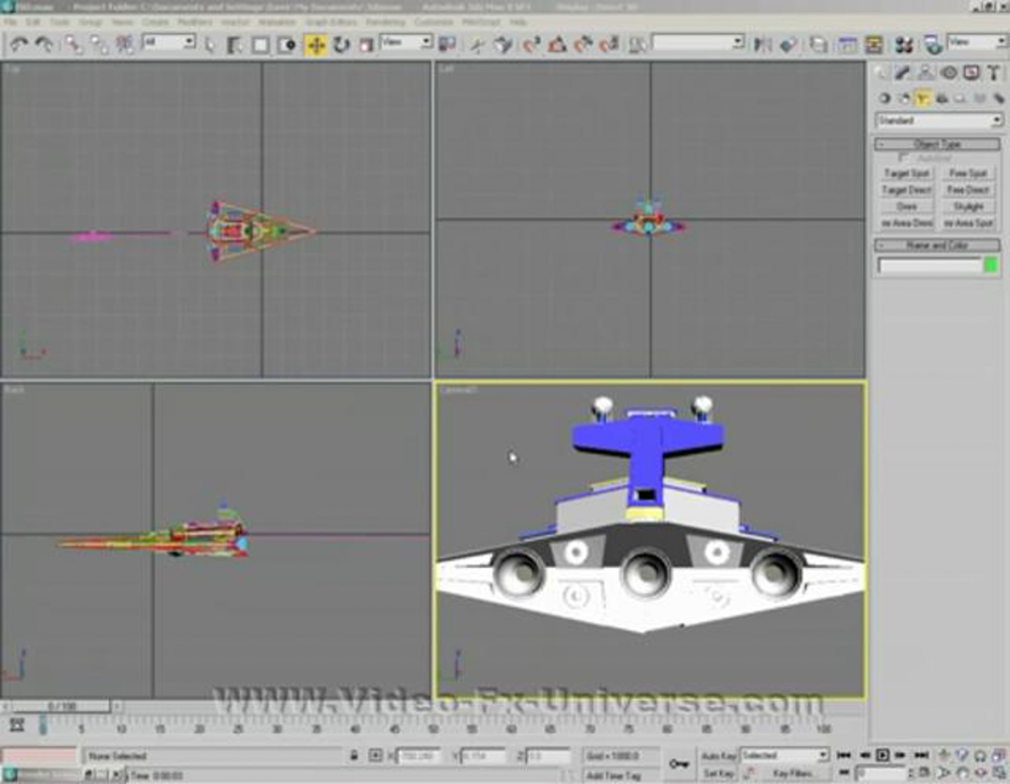This screenshot has height=784, width=1010.
Task: Click the Play Animation button
Action: coord(882,755)
